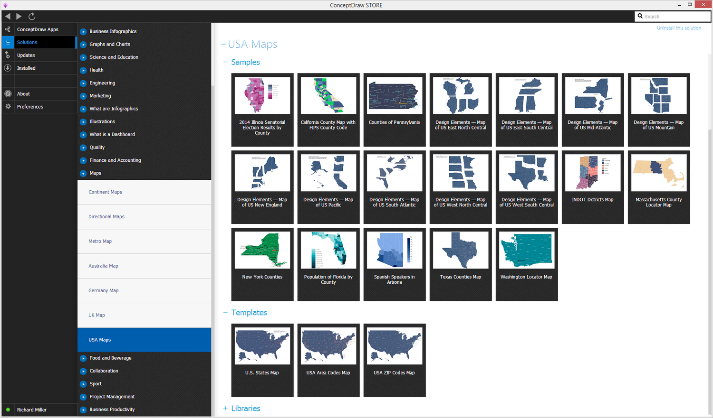Open USA Area Codes Map template

[328, 360]
